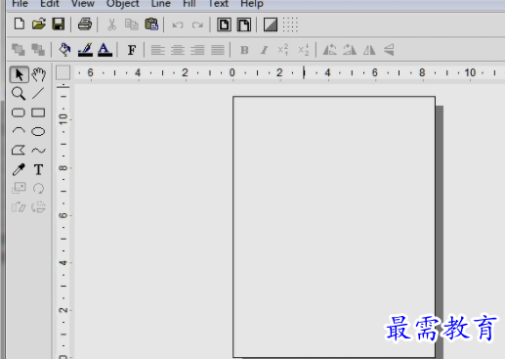The image size is (505, 359).
Task: Select the arc tool
Action: point(19,131)
